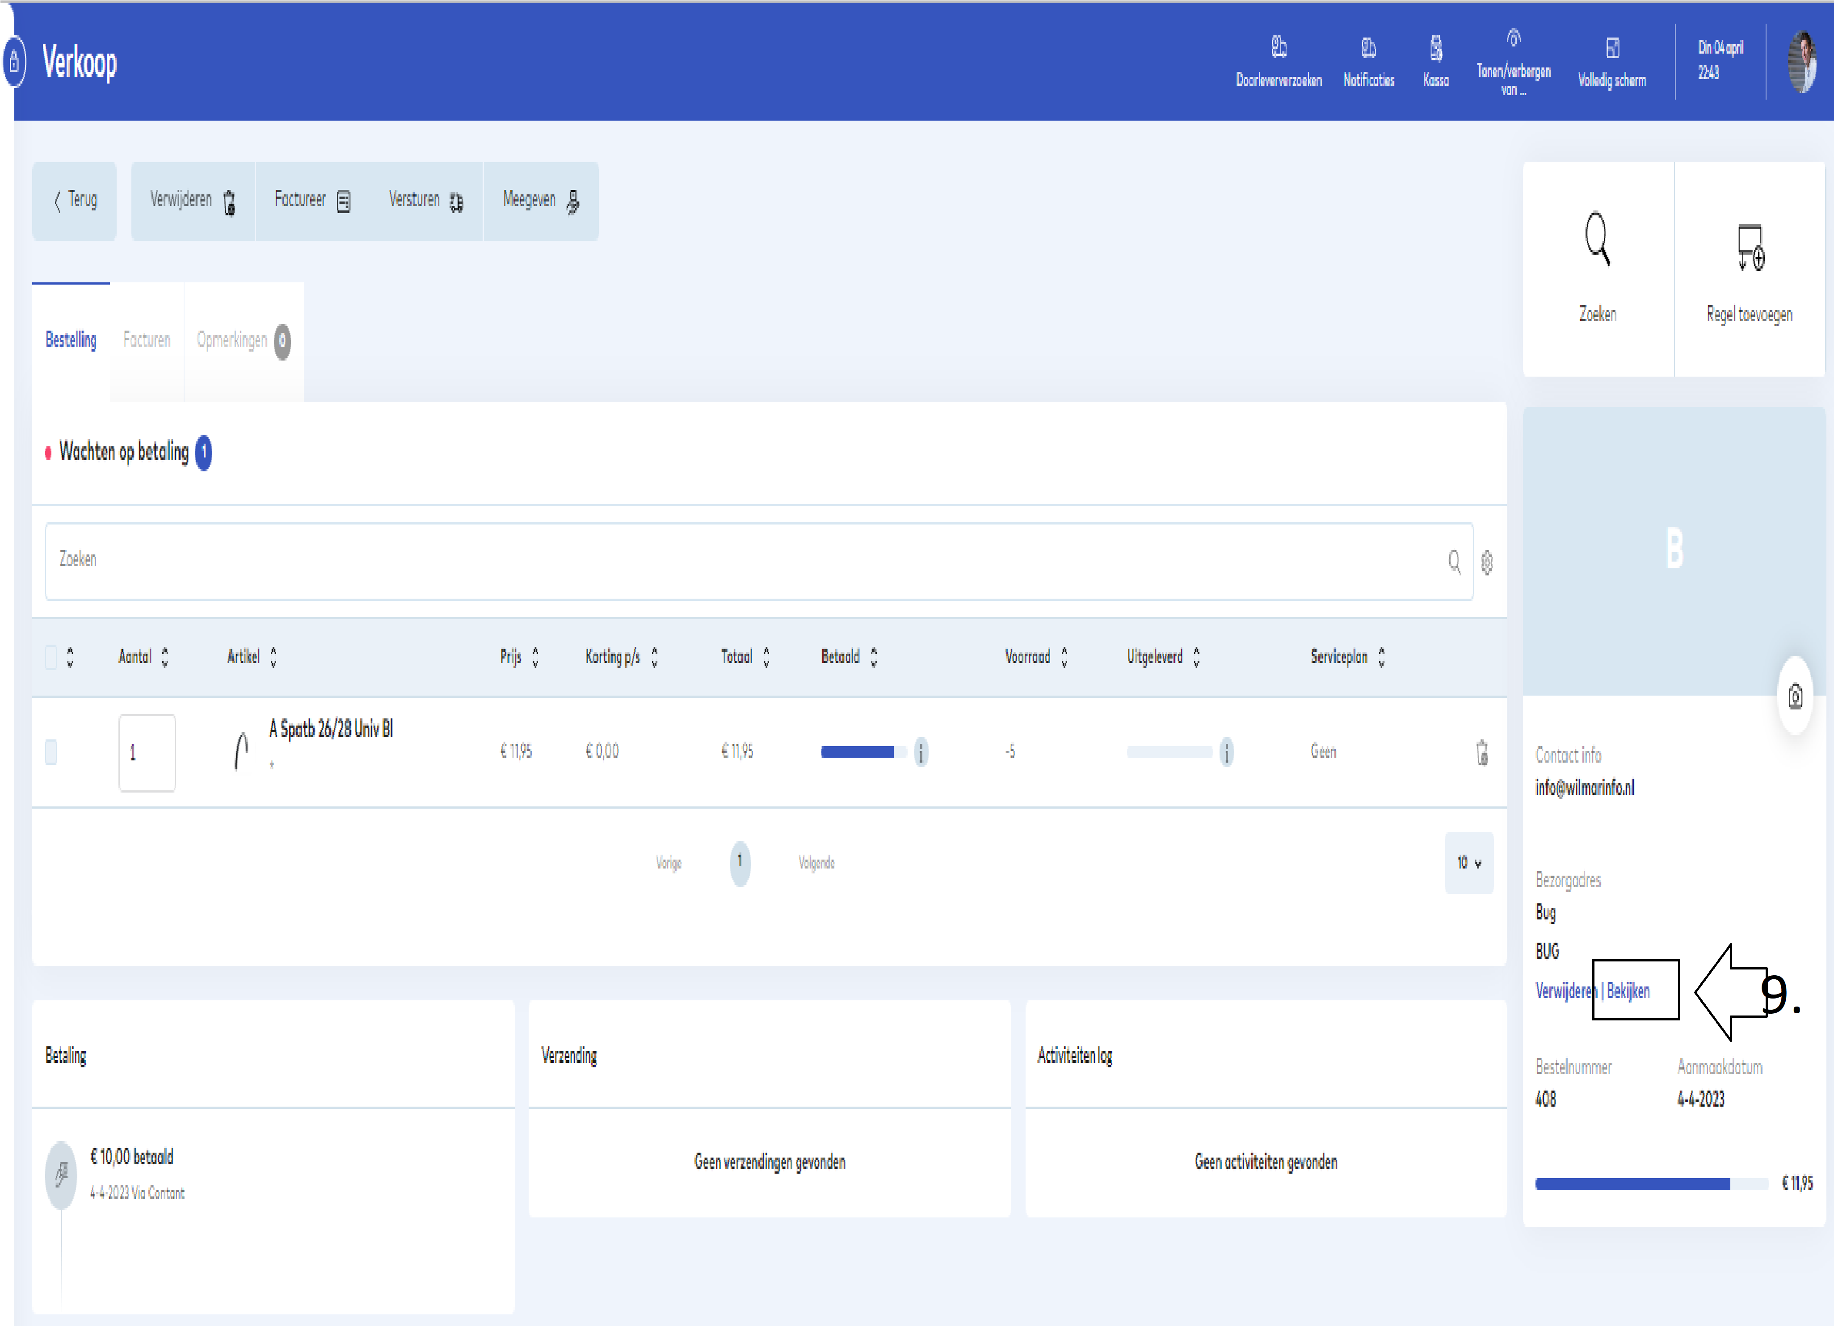
Task: Open the Tonen/verbergen van toggle
Action: click(x=1513, y=39)
